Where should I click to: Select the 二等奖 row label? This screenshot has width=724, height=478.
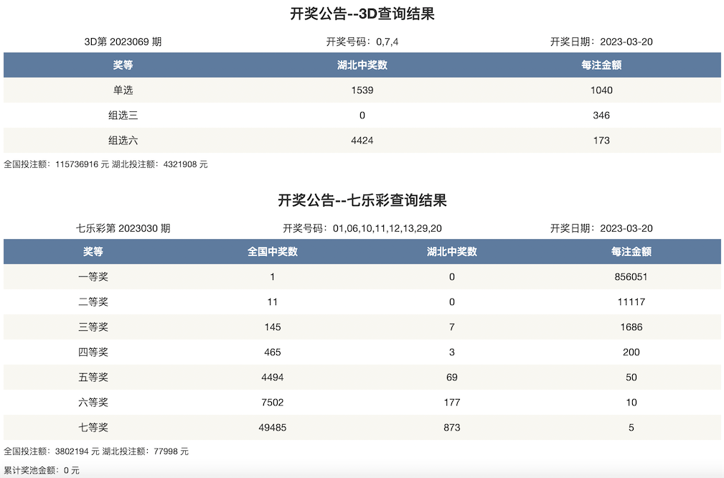pyautogui.click(x=93, y=302)
